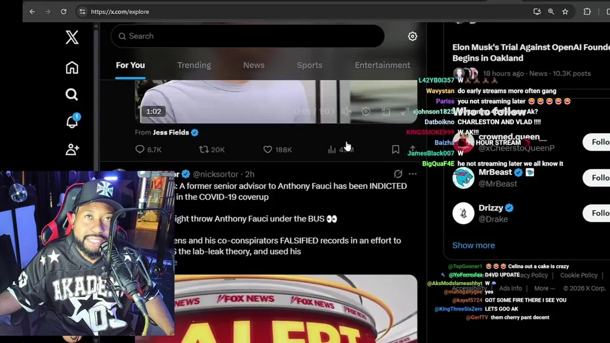Image resolution: width=610 pixels, height=343 pixels.
Task: Click the site info icon beside URL
Action: pyautogui.click(x=82, y=11)
